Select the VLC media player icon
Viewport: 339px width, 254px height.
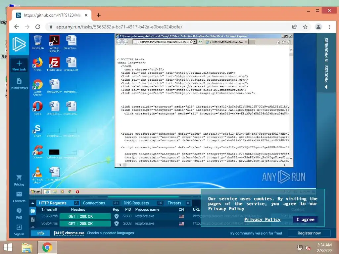click(x=38, y=175)
